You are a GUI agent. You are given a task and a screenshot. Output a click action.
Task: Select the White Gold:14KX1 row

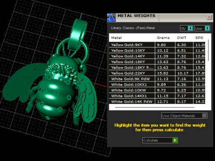pos(157,96)
